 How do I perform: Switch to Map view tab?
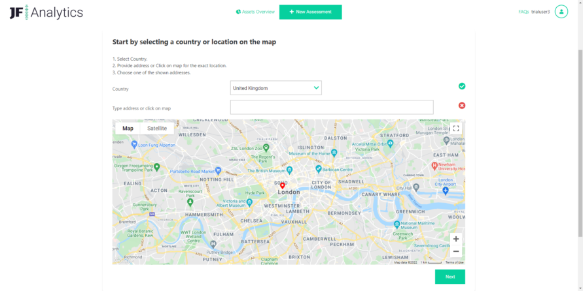[128, 129]
